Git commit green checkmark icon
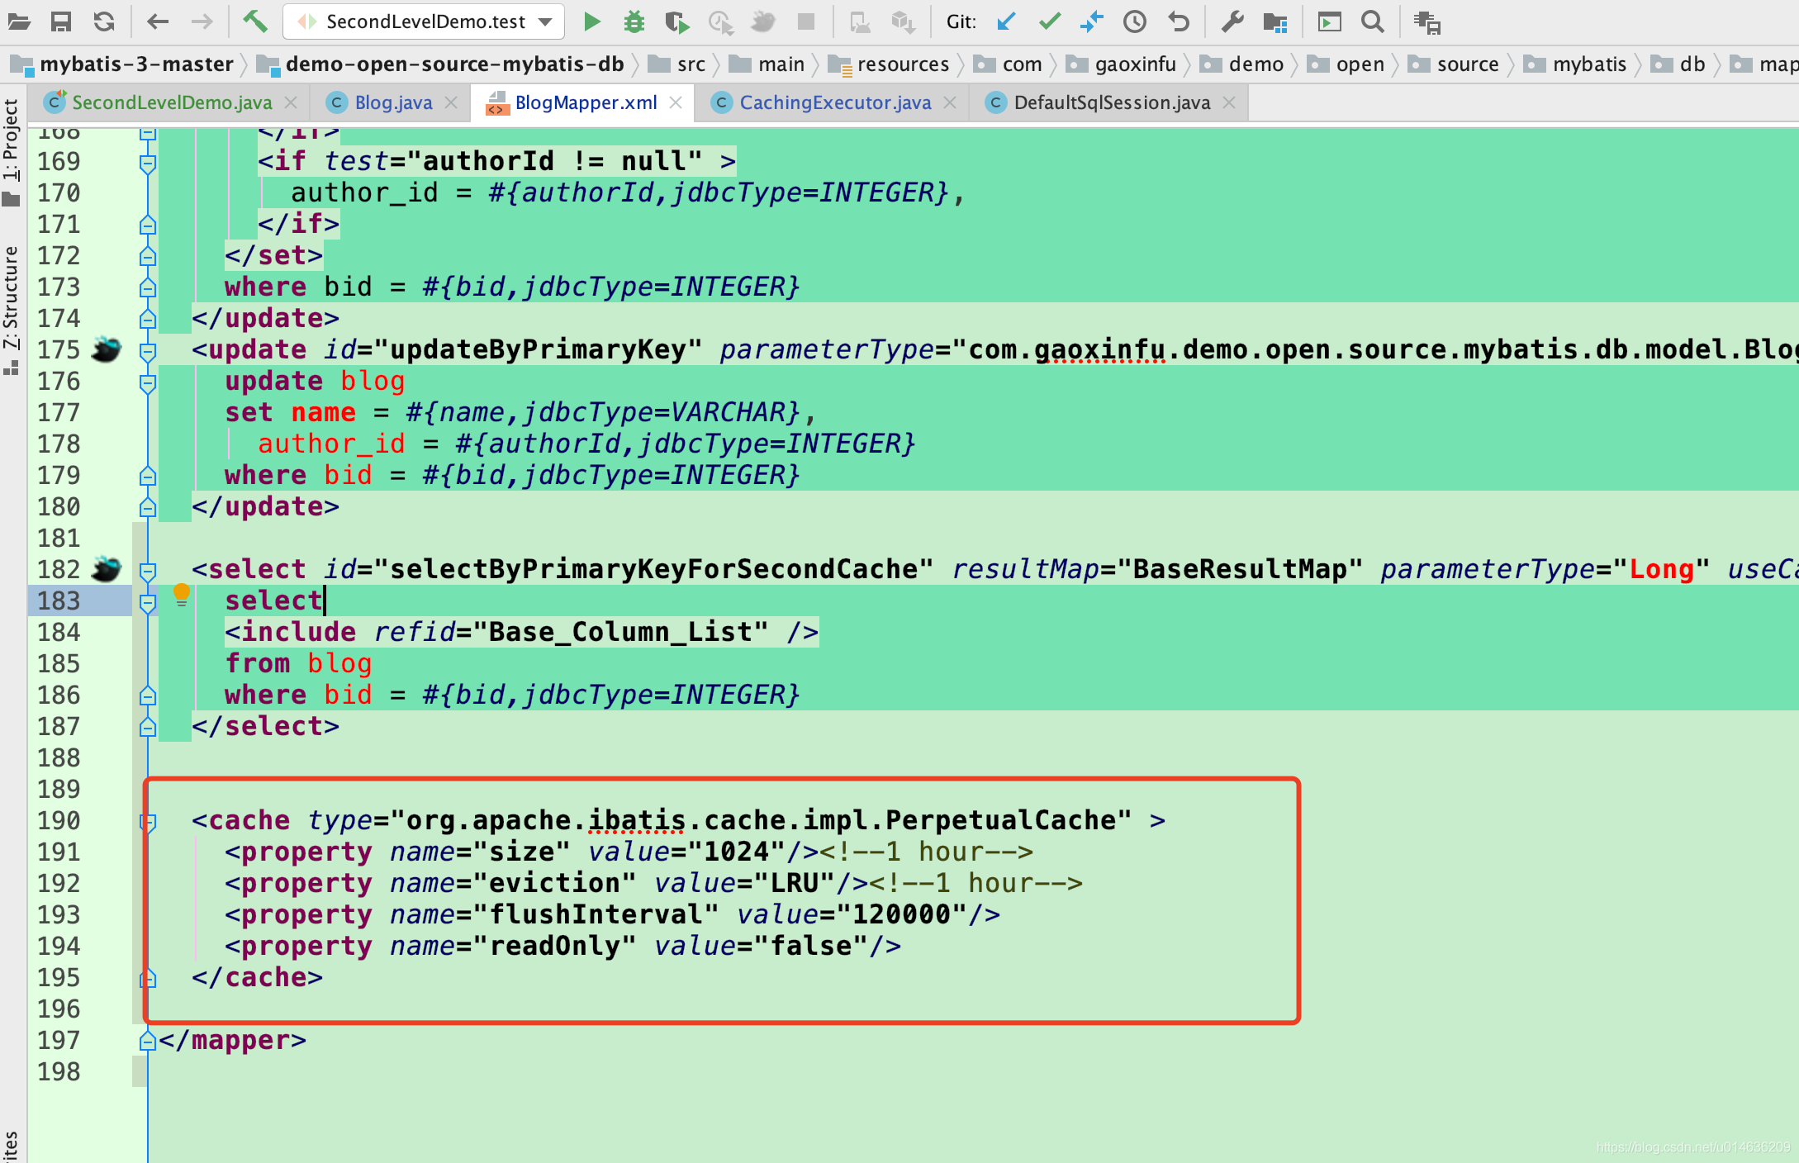The height and width of the screenshot is (1163, 1799). (1049, 22)
